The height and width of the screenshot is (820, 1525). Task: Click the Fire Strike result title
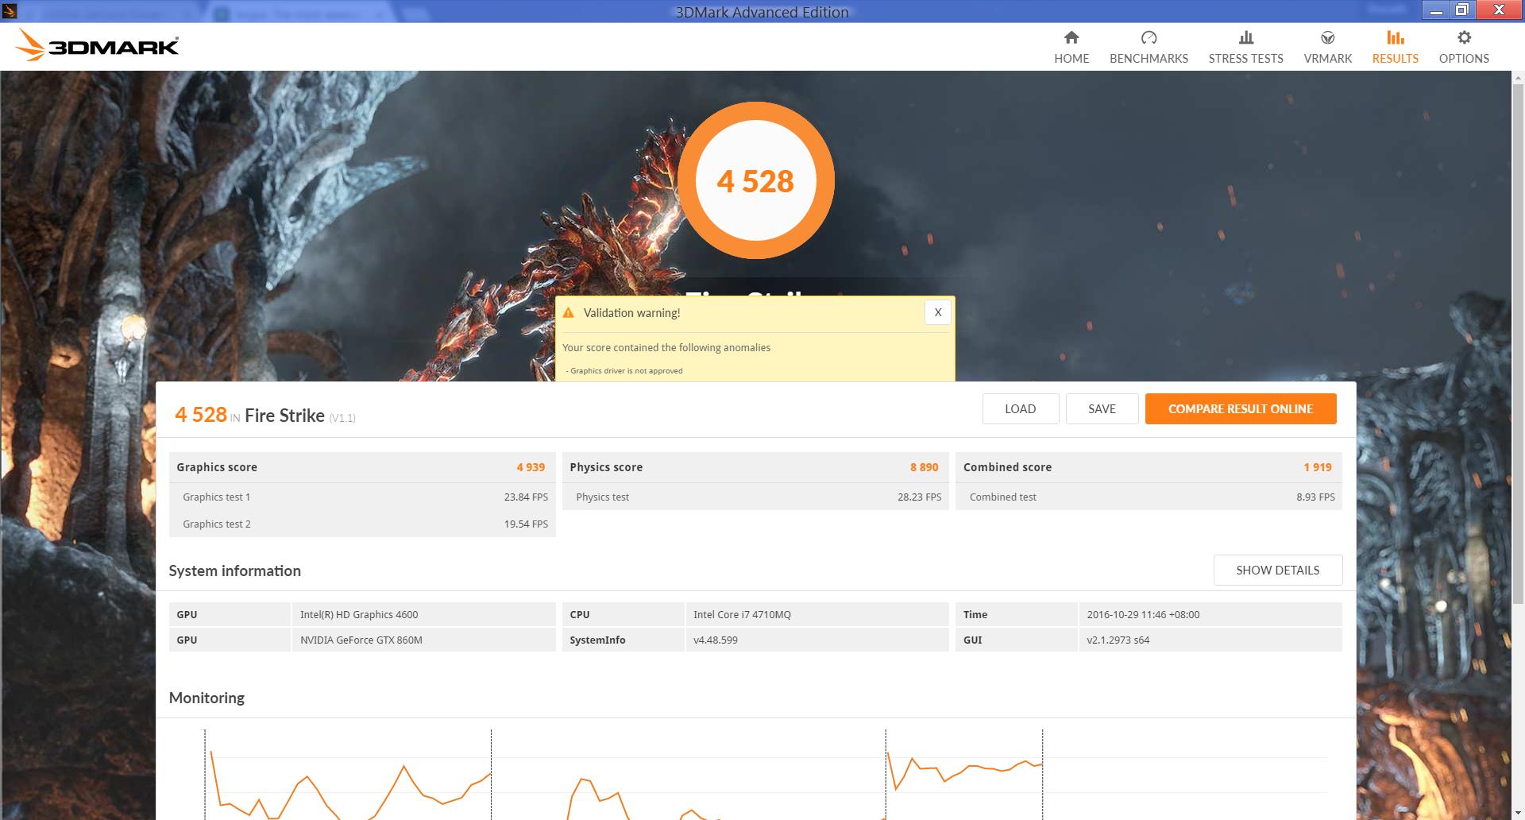tap(284, 416)
